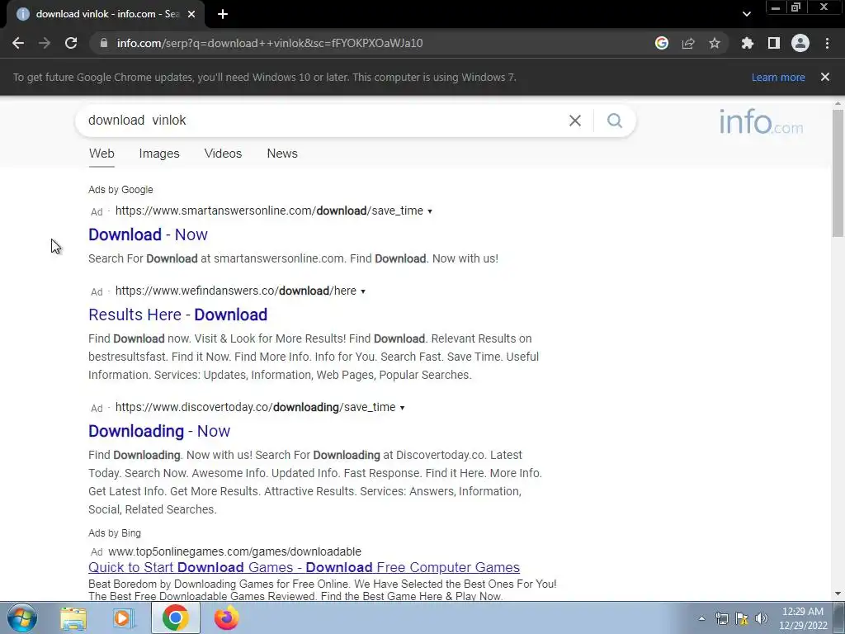This screenshot has width=845, height=634.
Task: Open the Downloading - Now ad result
Action: tap(159, 431)
